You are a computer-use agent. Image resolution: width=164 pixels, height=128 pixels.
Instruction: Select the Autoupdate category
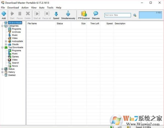tap(17, 41)
